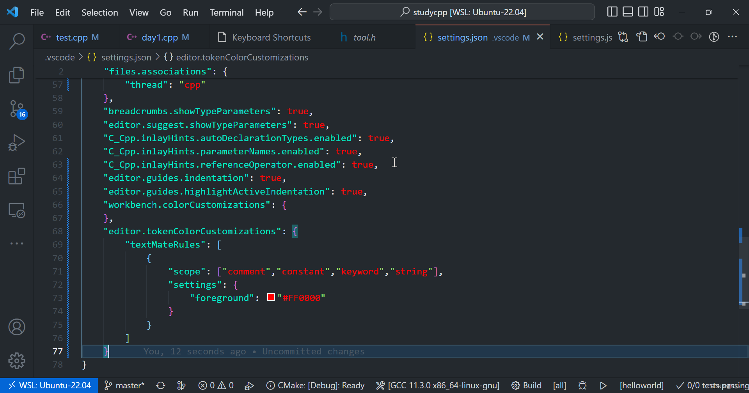Go back using the left arrow
Viewport: 749px width, 393px height.
coord(302,12)
